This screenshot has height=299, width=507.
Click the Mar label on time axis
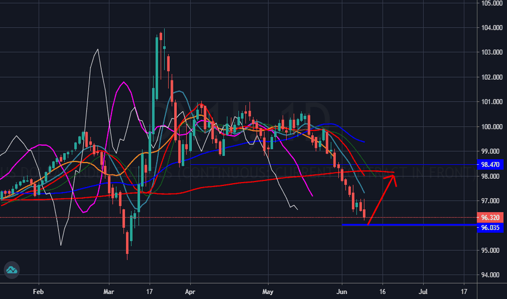coord(109,291)
